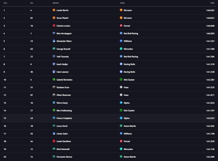The width and height of the screenshot is (218, 161).
Task: Click Max Verstappen's helmet avatar icon
Action: [x=54, y=33]
